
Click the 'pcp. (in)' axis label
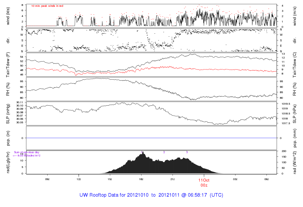coord(8,138)
